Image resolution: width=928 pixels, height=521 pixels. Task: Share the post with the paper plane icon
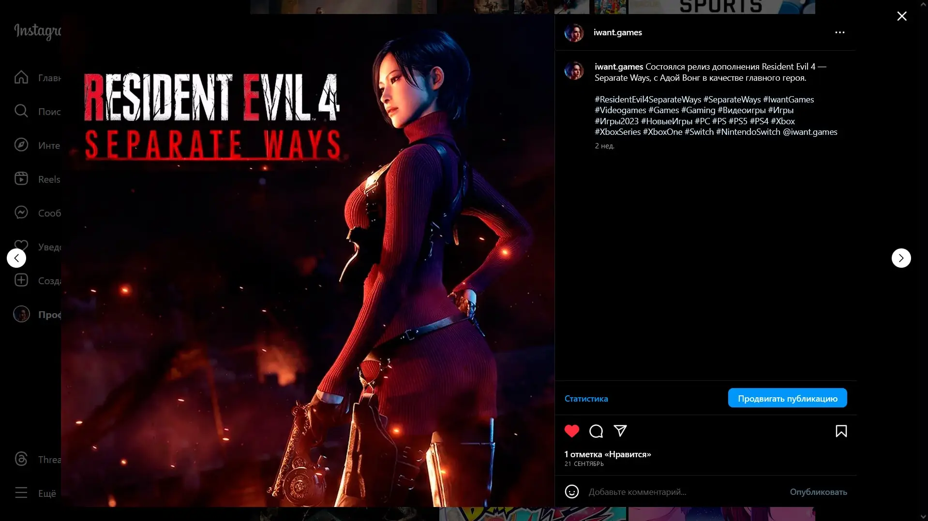point(620,431)
